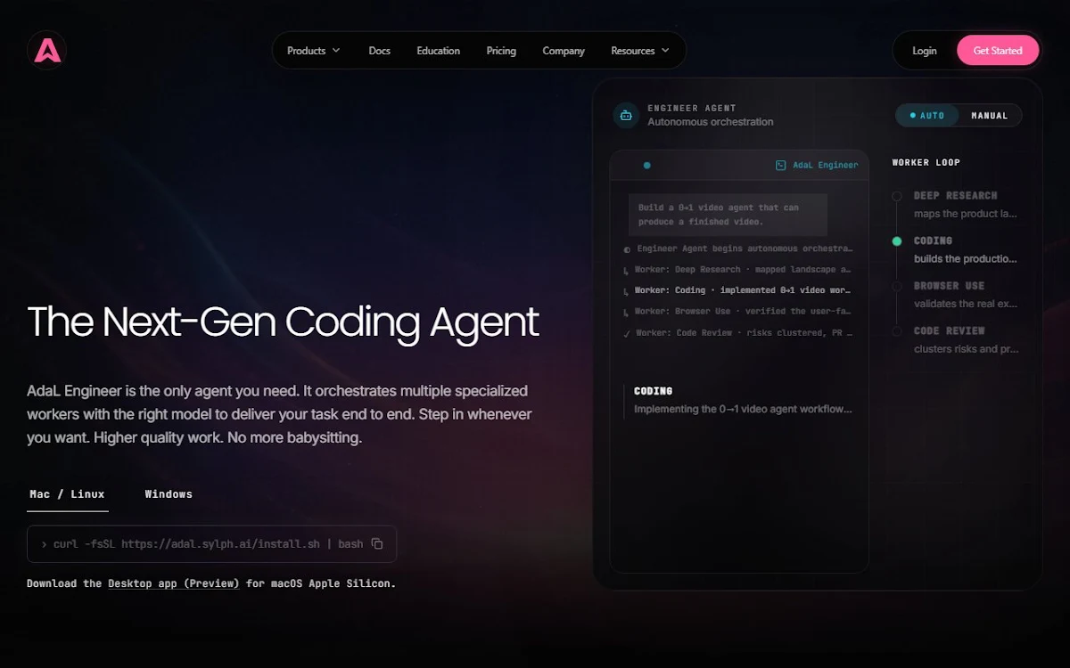Select the Mac / Linux install tab
Screen dimensions: 1070x668
click(x=68, y=494)
